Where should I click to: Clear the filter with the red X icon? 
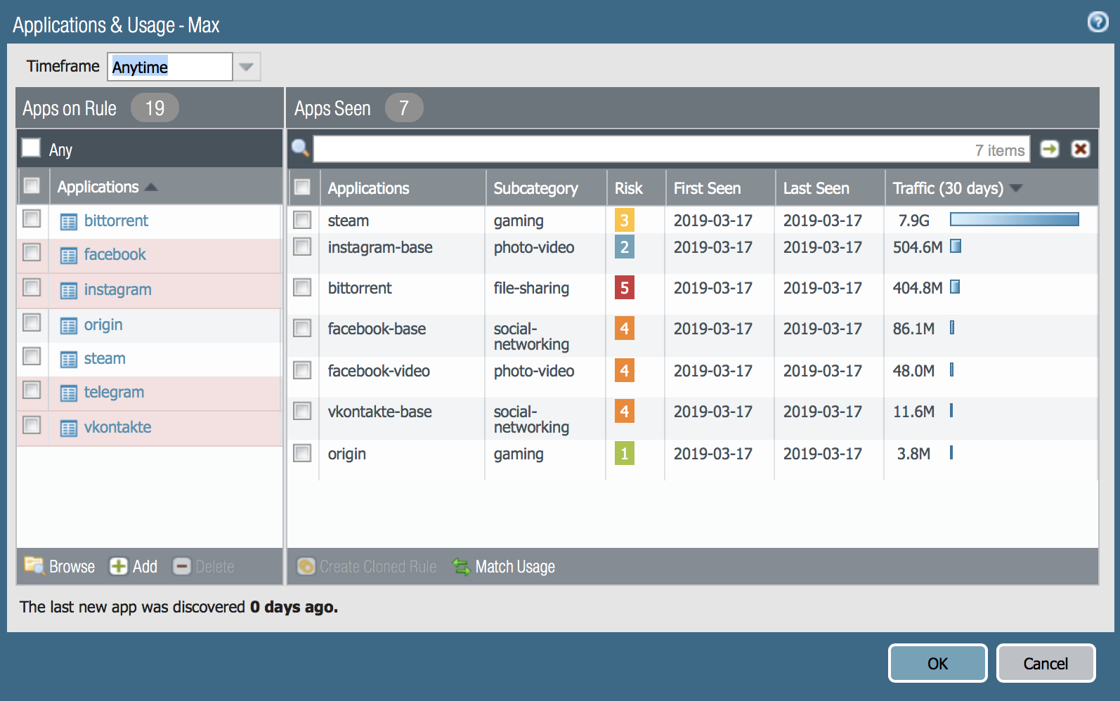(1081, 149)
